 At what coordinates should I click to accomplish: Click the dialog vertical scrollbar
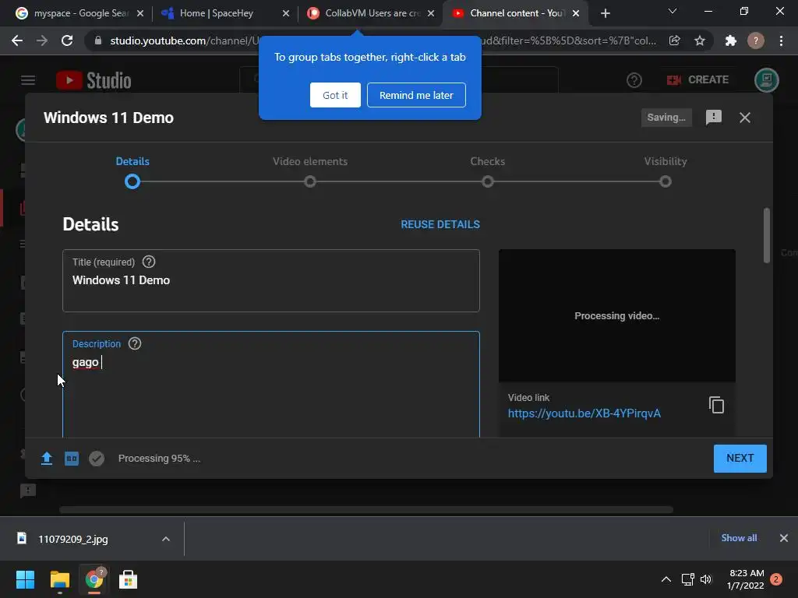(x=767, y=235)
